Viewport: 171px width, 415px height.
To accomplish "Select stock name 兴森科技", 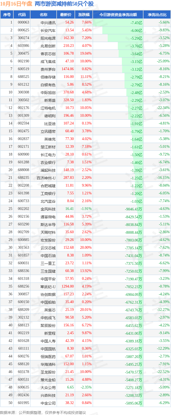I will [x=48, y=395].
